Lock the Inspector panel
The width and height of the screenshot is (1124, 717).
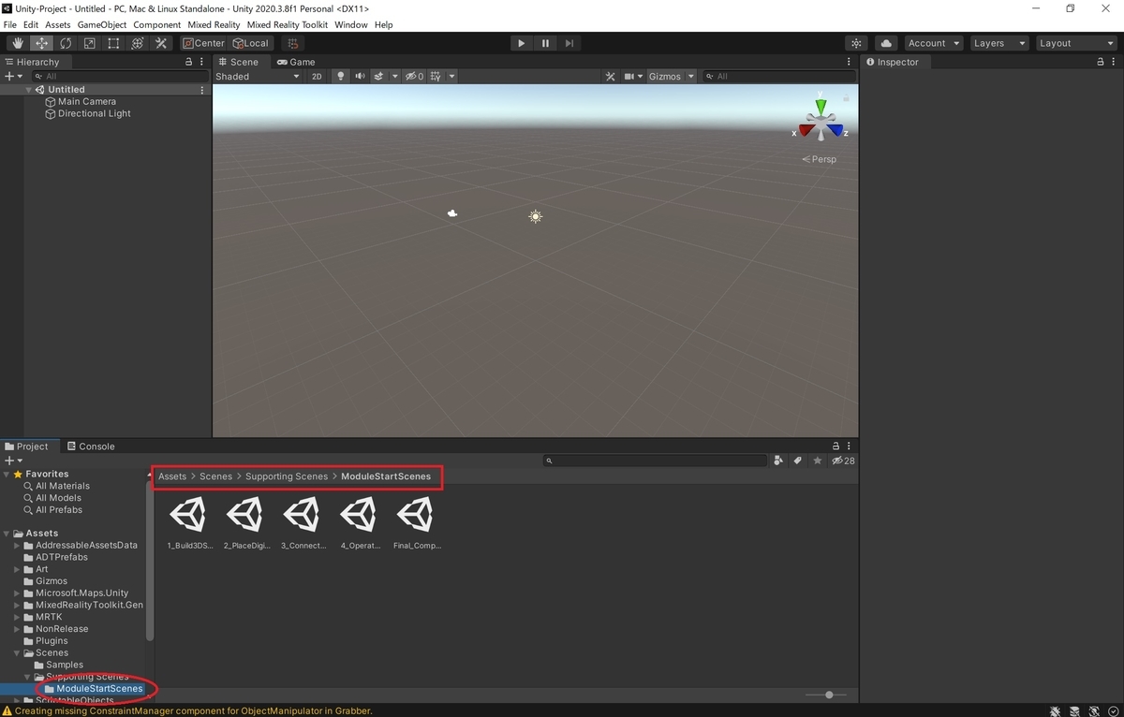(x=1101, y=62)
